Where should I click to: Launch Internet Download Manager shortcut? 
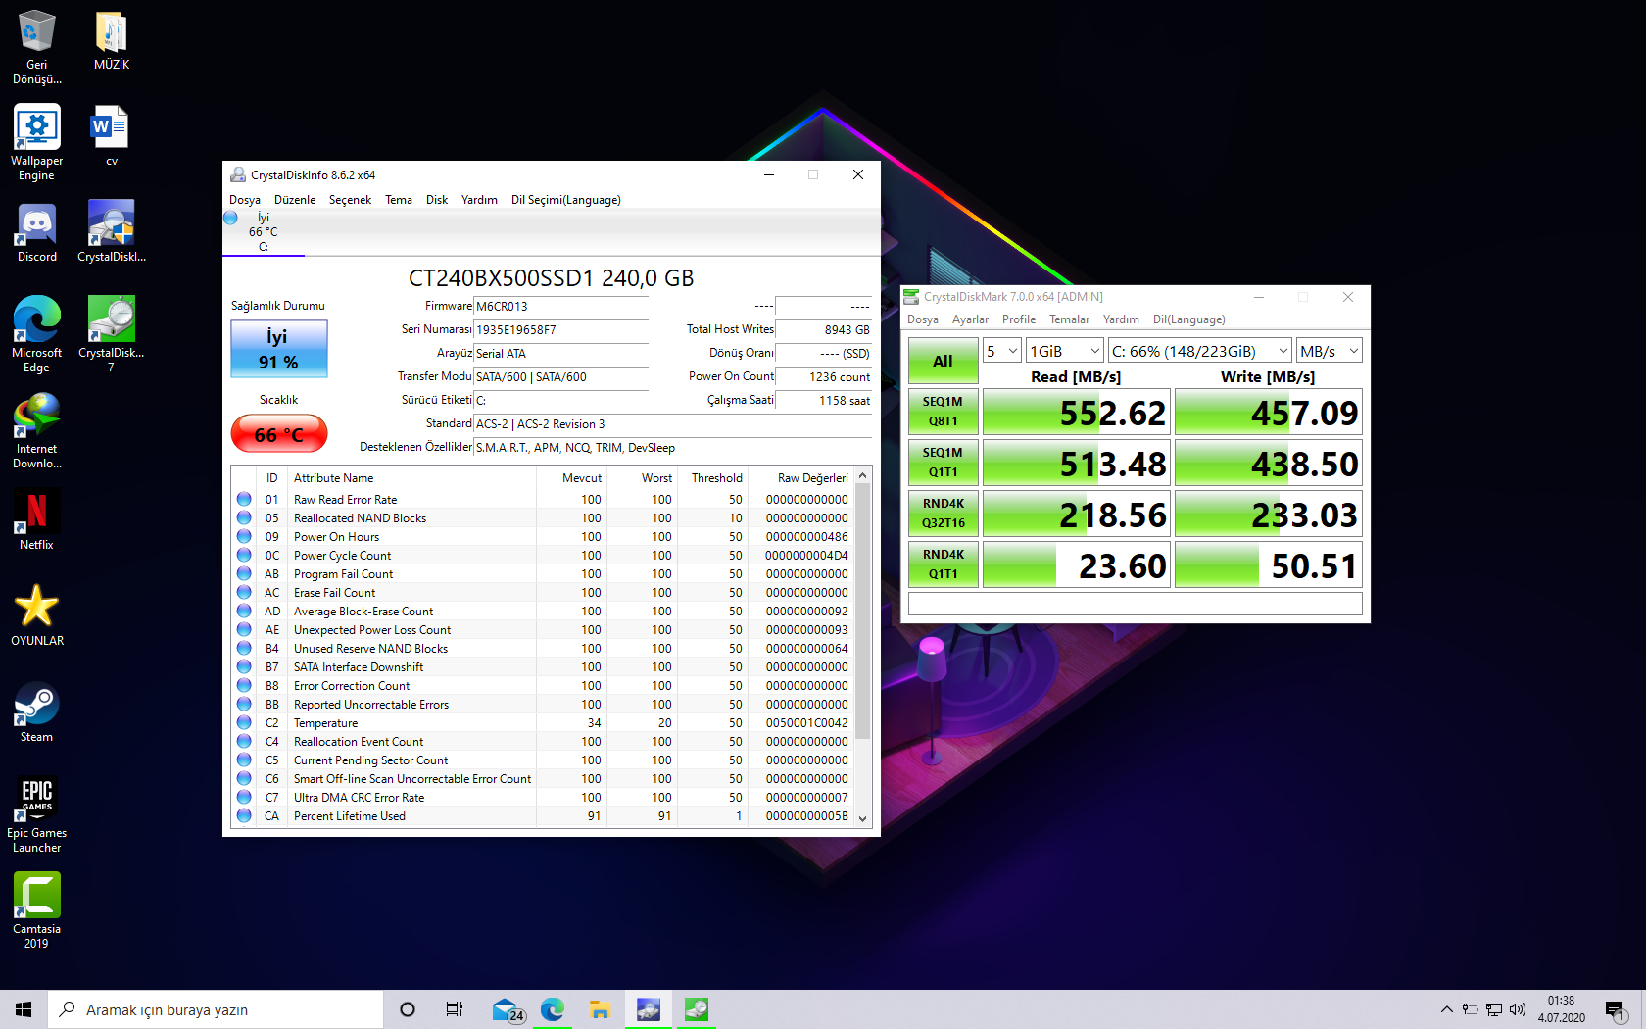pos(36,431)
